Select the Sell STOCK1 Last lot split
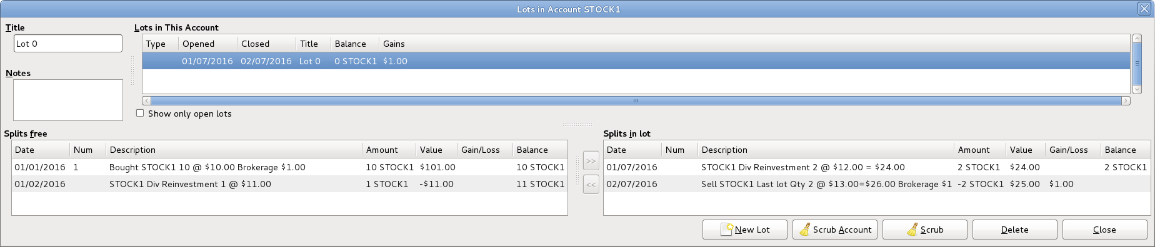Screen dimensions: 1155x247 (x=877, y=184)
